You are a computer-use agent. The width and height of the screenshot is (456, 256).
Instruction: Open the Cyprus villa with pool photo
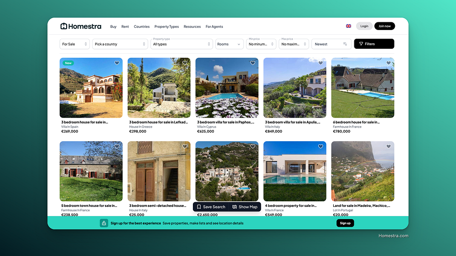pyautogui.click(x=227, y=88)
